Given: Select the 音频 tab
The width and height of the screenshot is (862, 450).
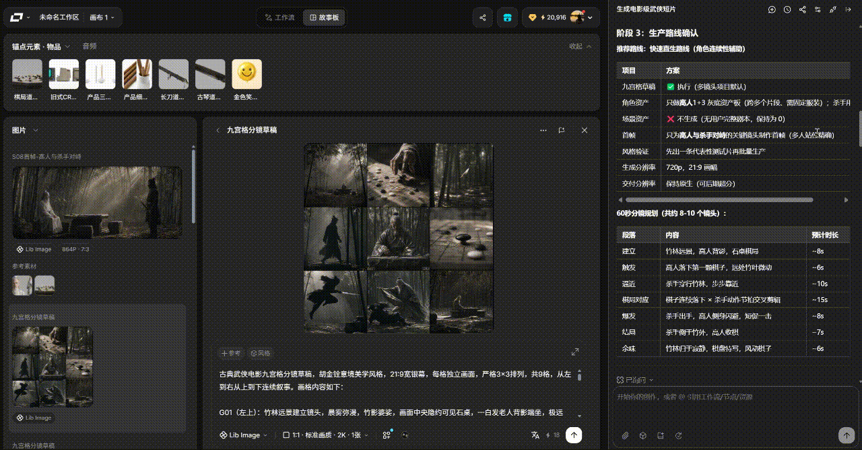Looking at the screenshot, I should pyautogui.click(x=90, y=46).
